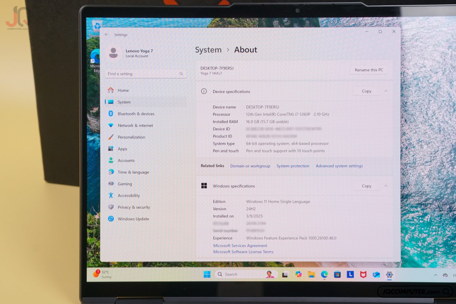Open the weather widget showing 32°C Sunny
Image resolution: width=456 pixels, height=304 pixels.
103,274
